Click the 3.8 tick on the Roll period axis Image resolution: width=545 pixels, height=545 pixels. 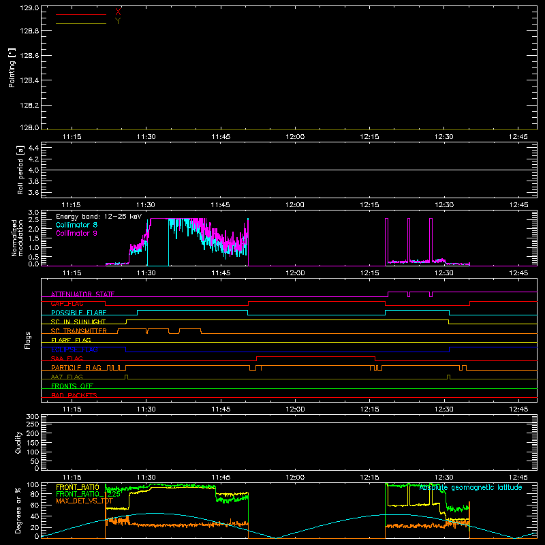[33, 181]
